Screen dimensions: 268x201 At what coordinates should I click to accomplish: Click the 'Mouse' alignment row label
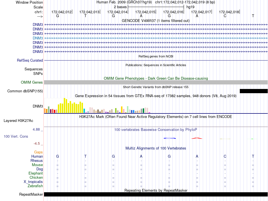coord(37,165)
